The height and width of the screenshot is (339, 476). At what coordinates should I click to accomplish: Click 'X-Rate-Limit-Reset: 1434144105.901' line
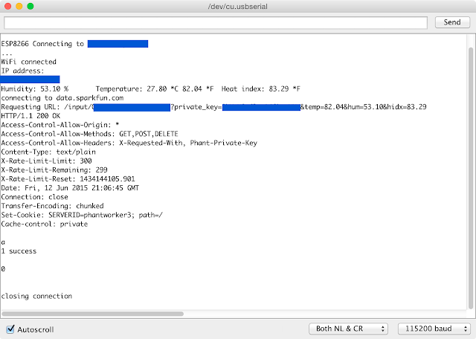(68, 179)
